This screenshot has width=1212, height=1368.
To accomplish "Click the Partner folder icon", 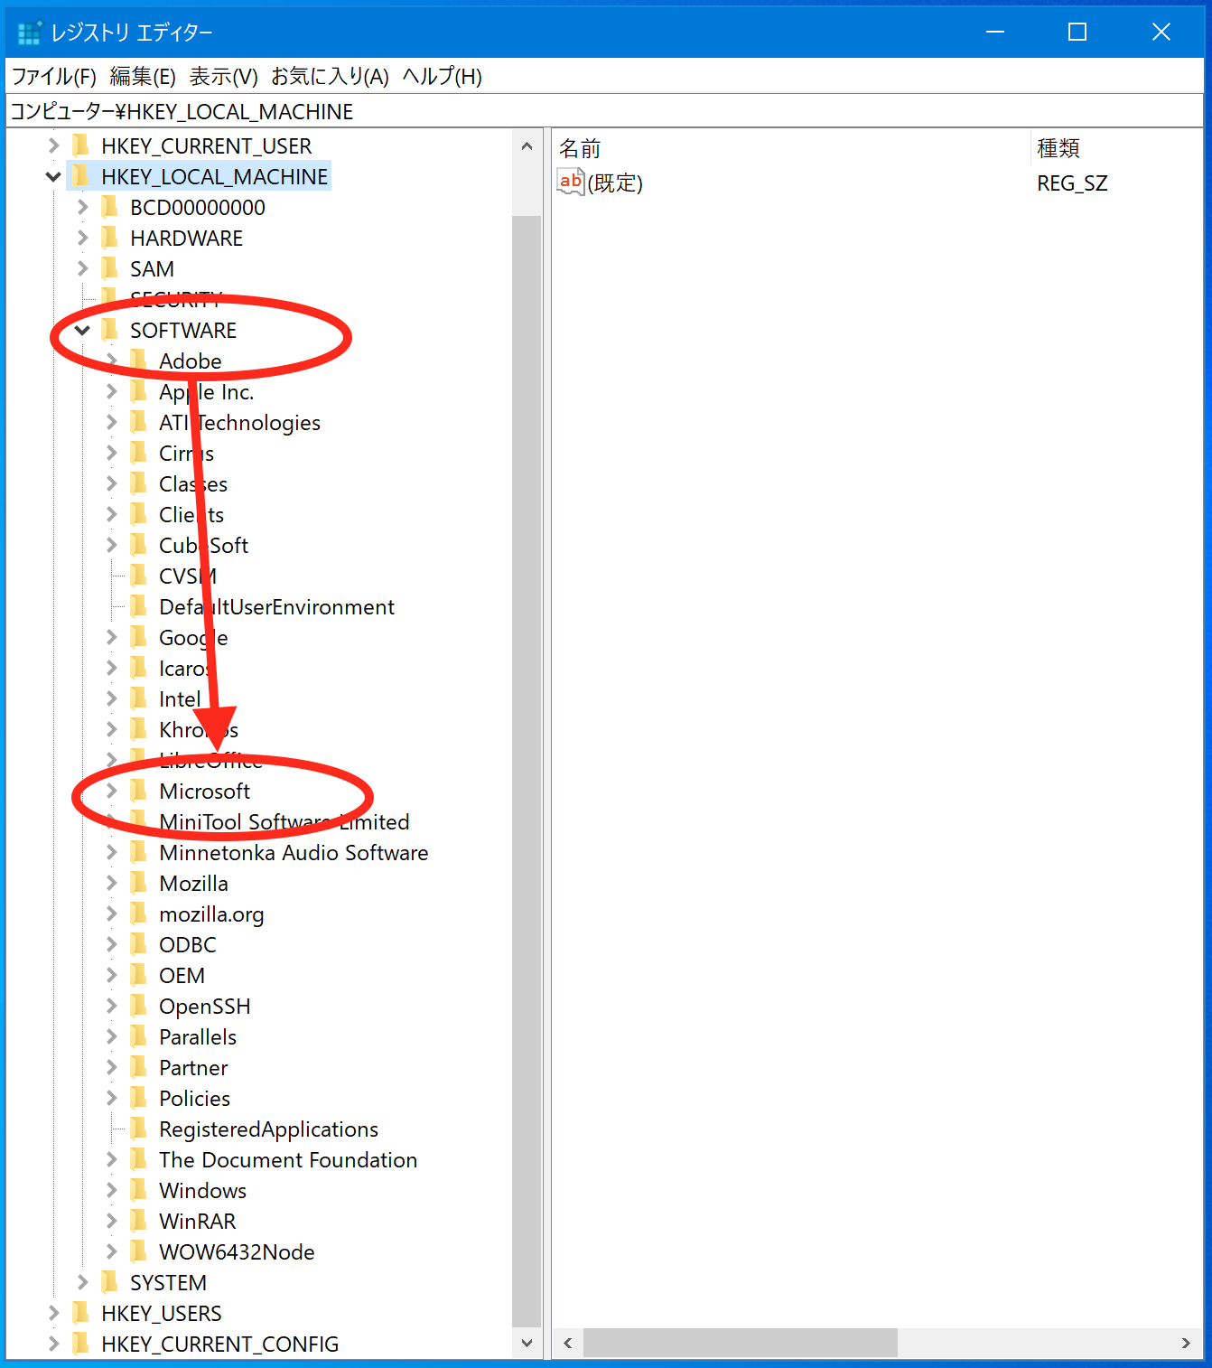I will [138, 1067].
